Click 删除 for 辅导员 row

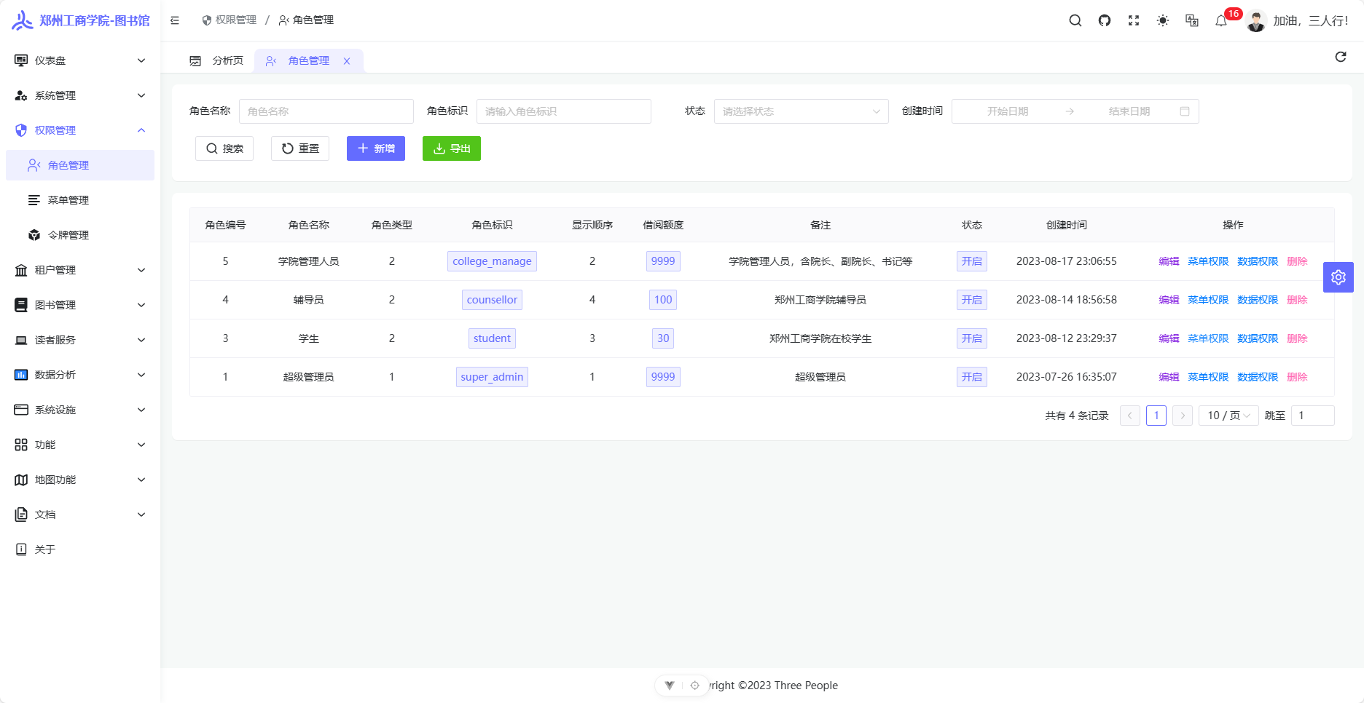[x=1297, y=300]
